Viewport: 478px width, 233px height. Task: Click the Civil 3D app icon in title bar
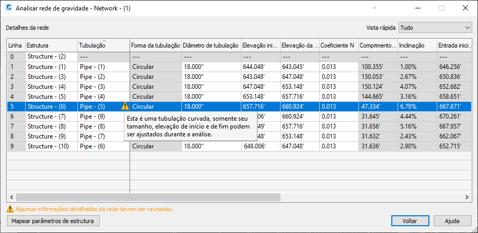[8, 8]
